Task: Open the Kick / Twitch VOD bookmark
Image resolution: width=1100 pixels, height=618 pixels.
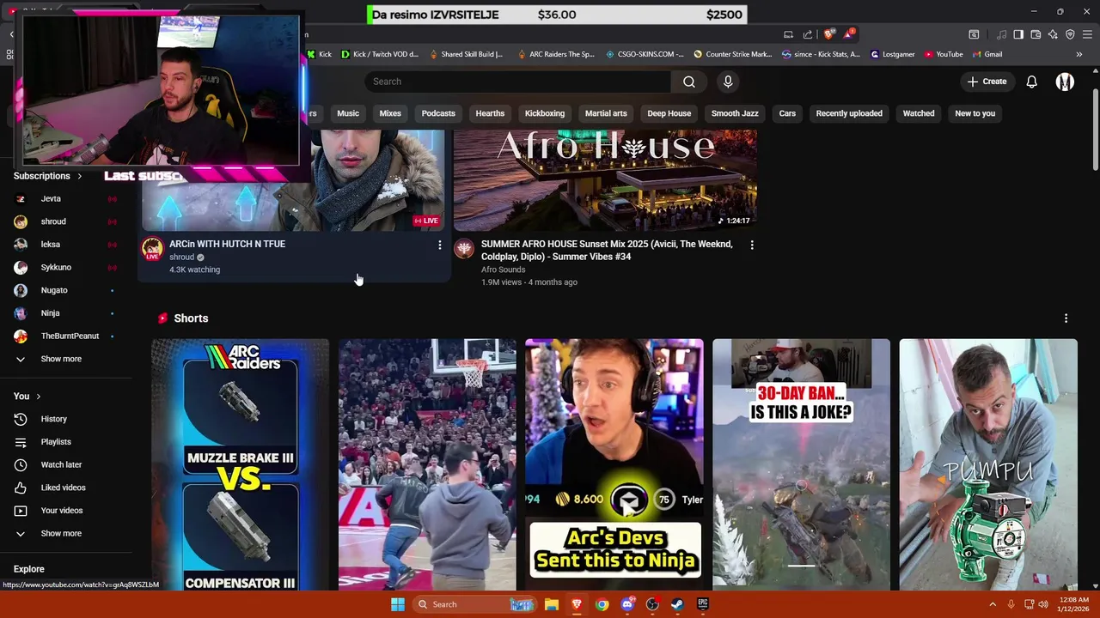Action: [379, 54]
